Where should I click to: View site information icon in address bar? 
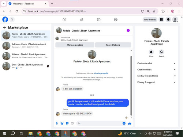tap(25, 11)
